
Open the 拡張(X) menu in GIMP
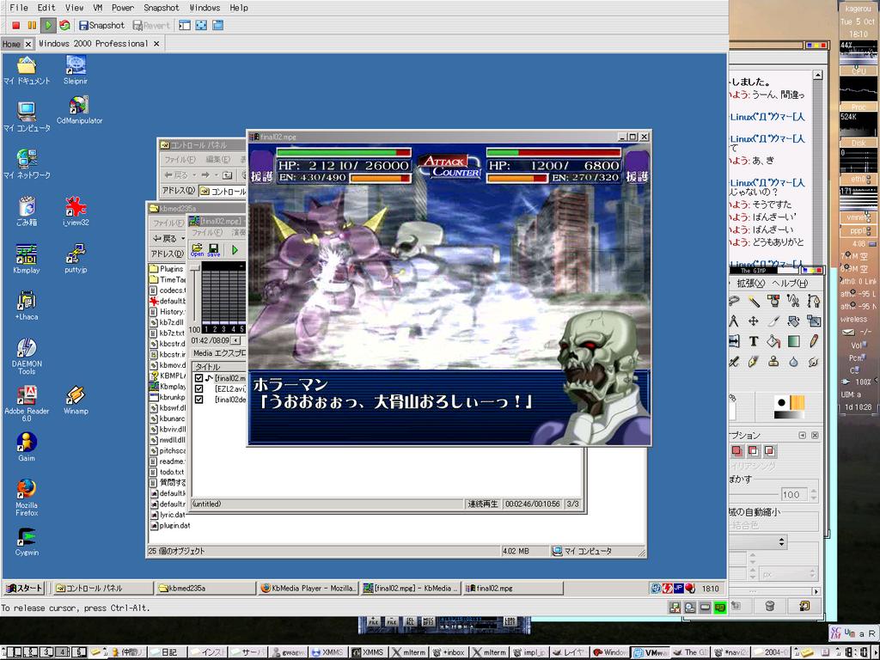(x=750, y=284)
